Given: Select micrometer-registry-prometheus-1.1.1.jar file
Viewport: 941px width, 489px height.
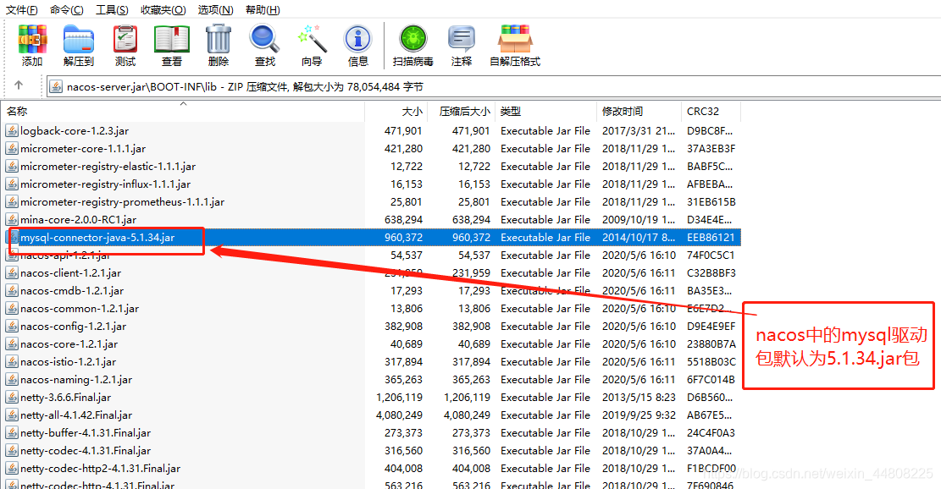Looking at the screenshot, I should (x=123, y=202).
